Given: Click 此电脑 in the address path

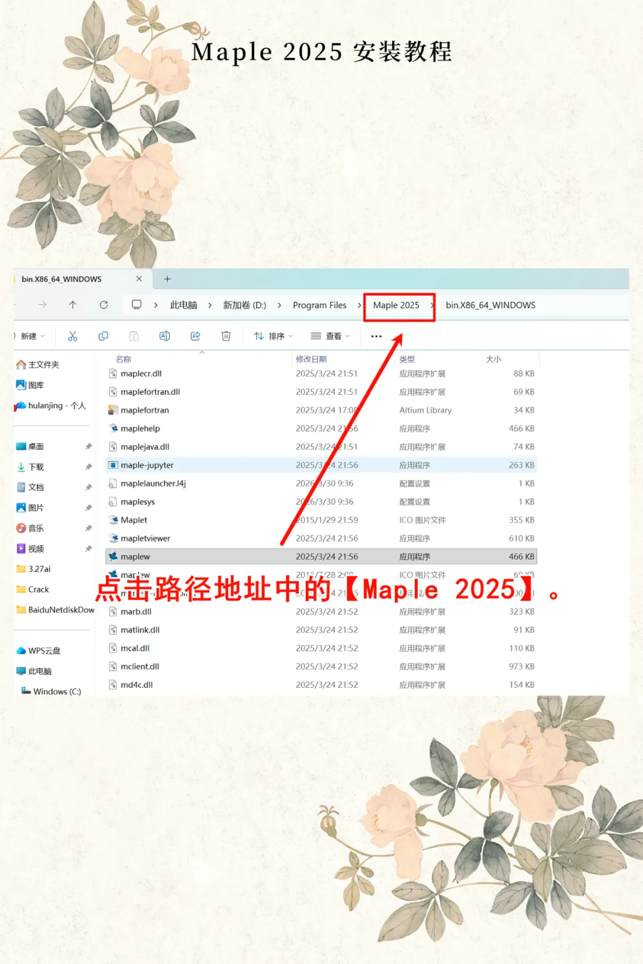Looking at the screenshot, I should (184, 305).
